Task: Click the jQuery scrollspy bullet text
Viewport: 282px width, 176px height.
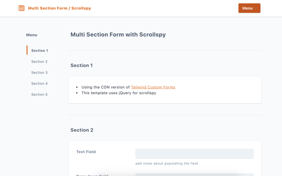Action: [119, 93]
